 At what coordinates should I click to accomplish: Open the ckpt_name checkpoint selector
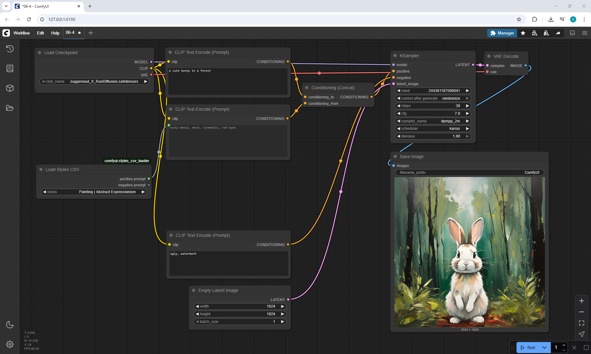coord(94,82)
